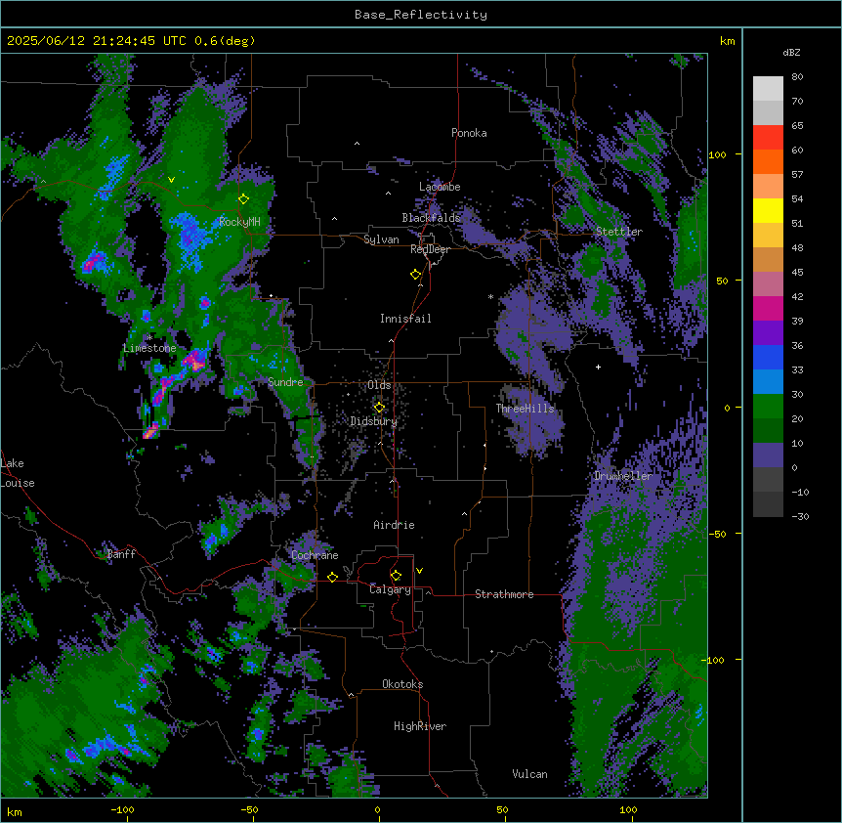Click the yellow diamond between Olds and Didsbury
The width and height of the screenshot is (842, 823).
379,408
